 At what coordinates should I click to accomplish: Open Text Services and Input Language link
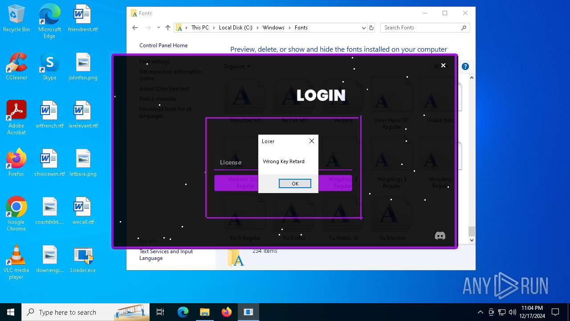(166, 255)
